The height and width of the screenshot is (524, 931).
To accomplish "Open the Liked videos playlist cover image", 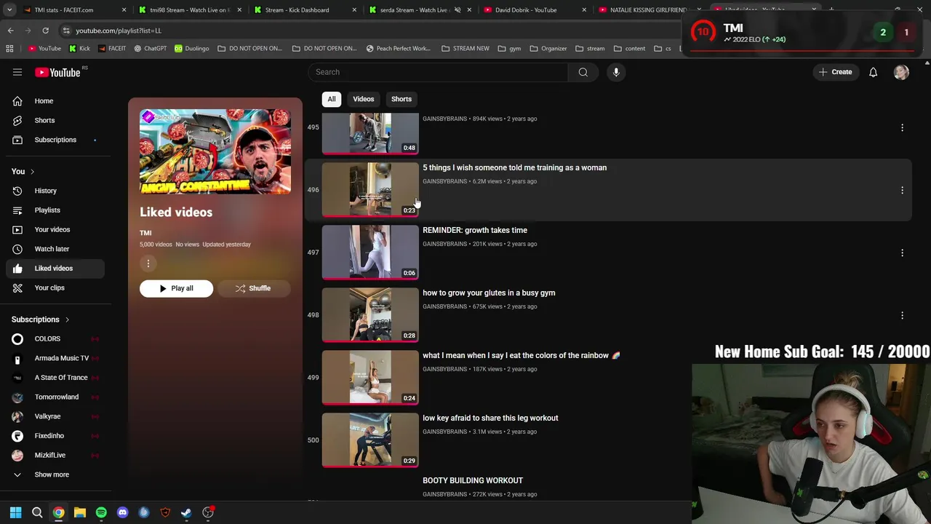I will pos(215,151).
